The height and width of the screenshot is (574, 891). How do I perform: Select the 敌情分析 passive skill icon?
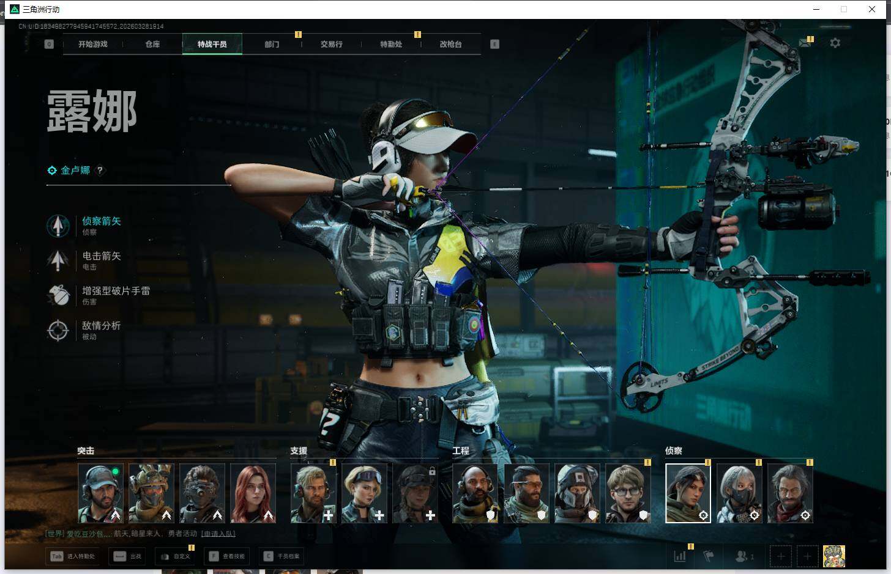pyautogui.click(x=58, y=330)
